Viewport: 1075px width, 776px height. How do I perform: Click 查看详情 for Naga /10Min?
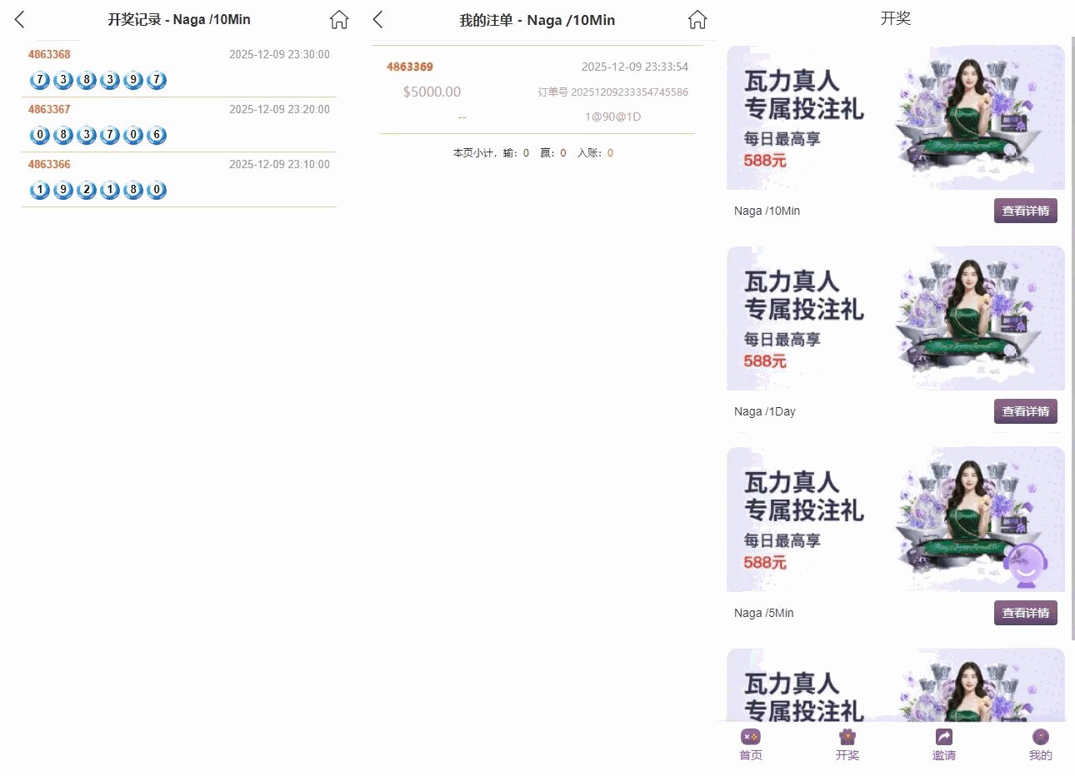(1025, 211)
